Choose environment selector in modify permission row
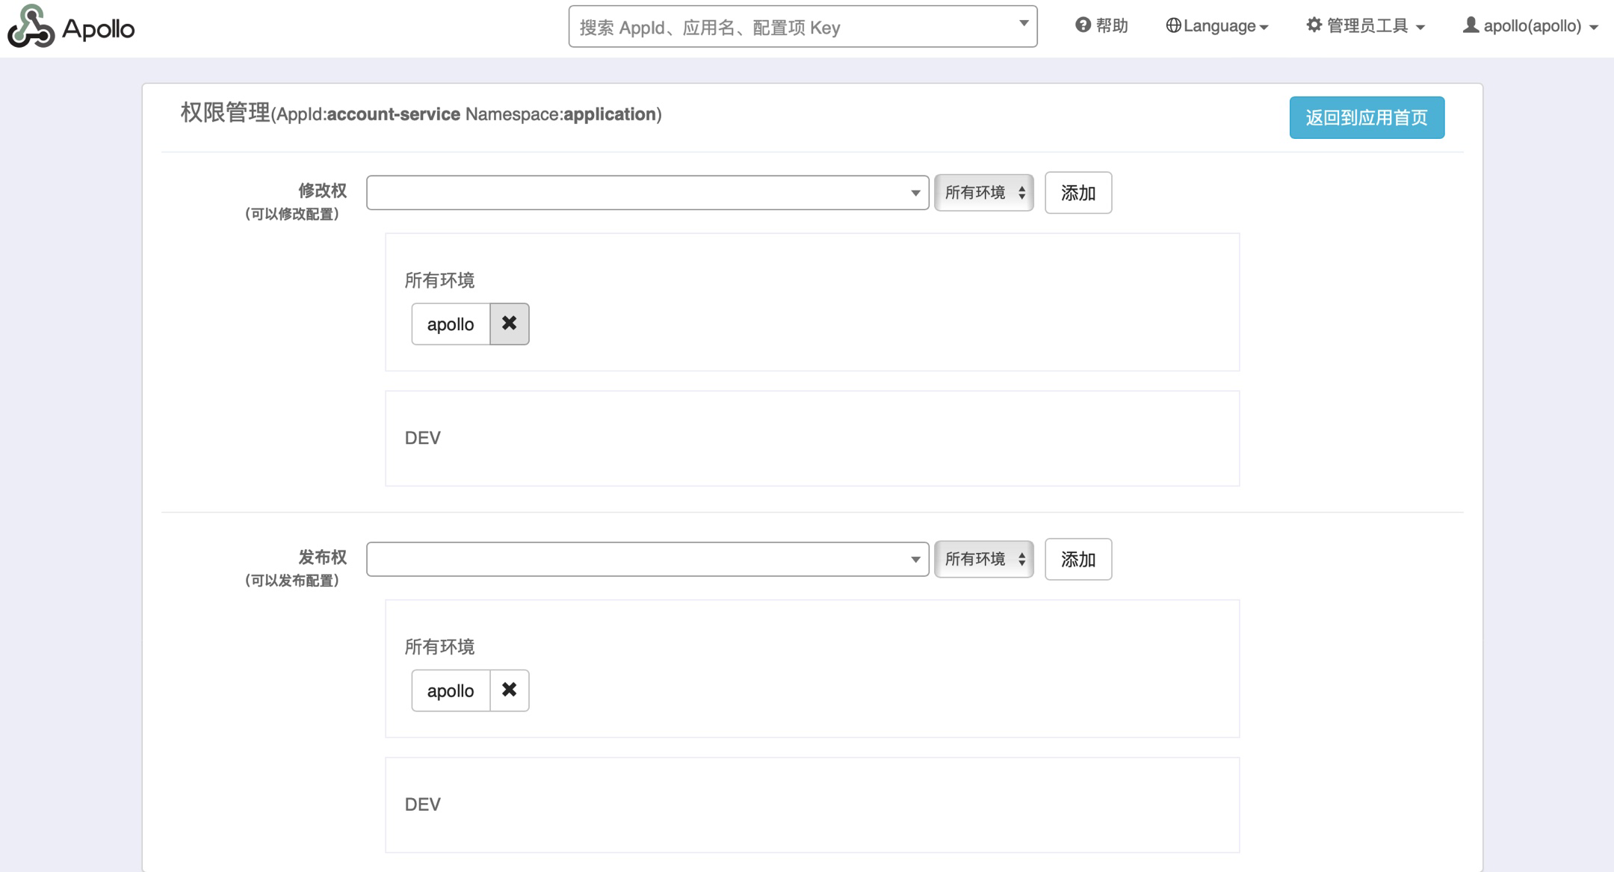 pos(983,193)
